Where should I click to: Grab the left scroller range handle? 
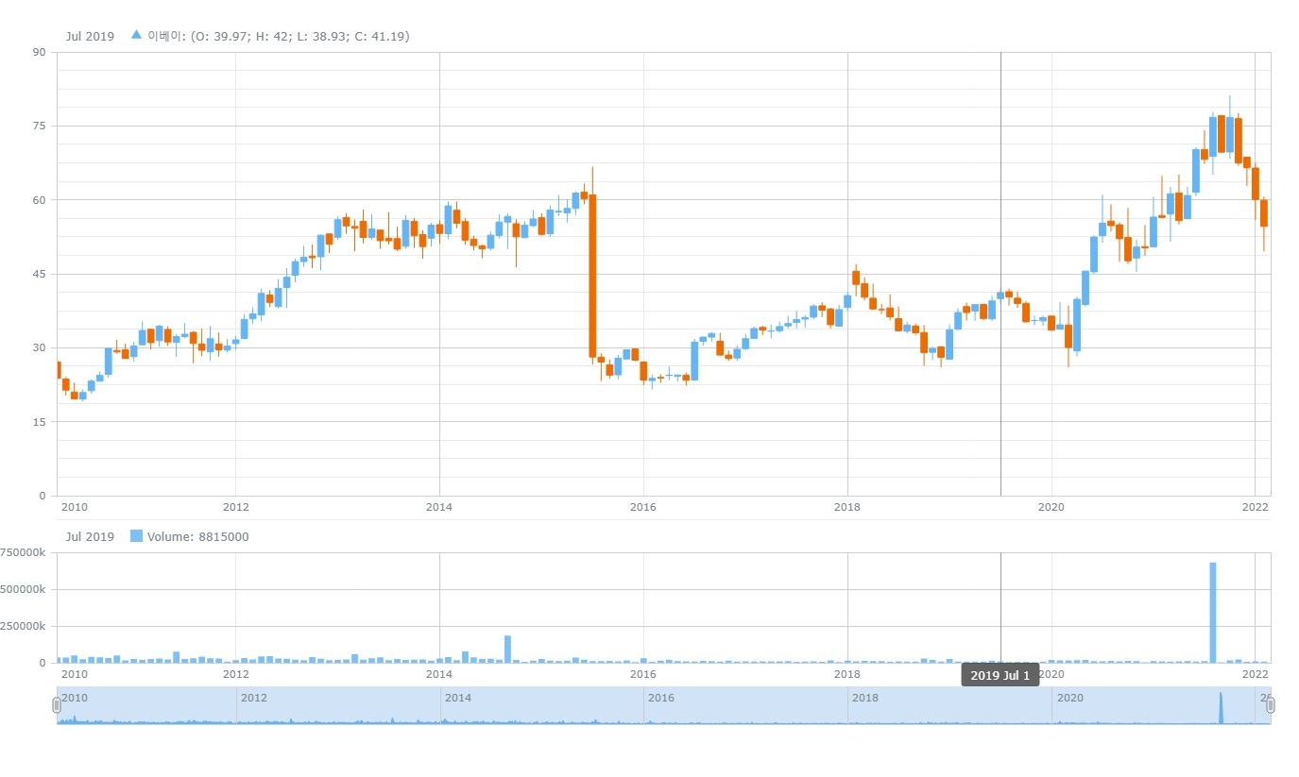point(57,705)
